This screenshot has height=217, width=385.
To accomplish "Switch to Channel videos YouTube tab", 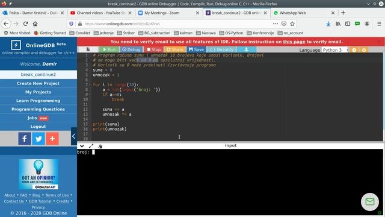I will coord(101,13).
